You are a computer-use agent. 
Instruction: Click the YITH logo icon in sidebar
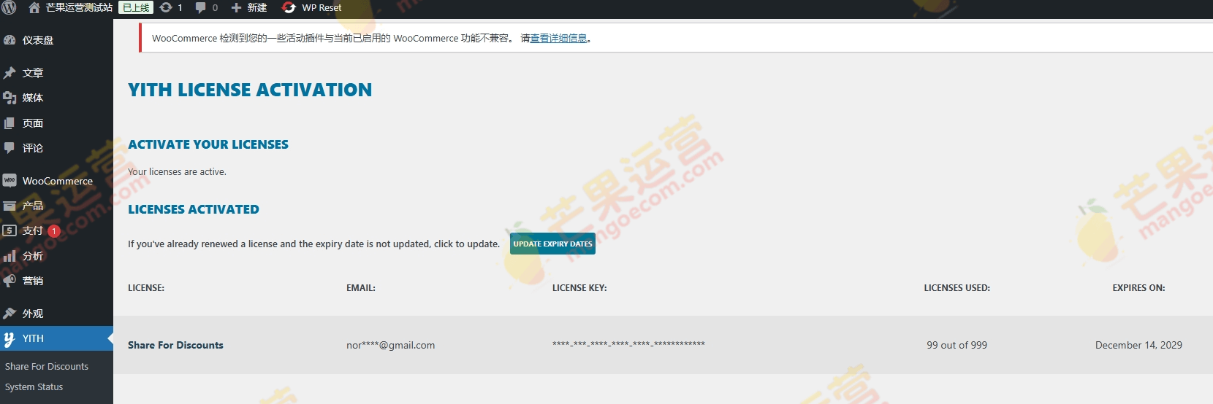click(x=9, y=338)
